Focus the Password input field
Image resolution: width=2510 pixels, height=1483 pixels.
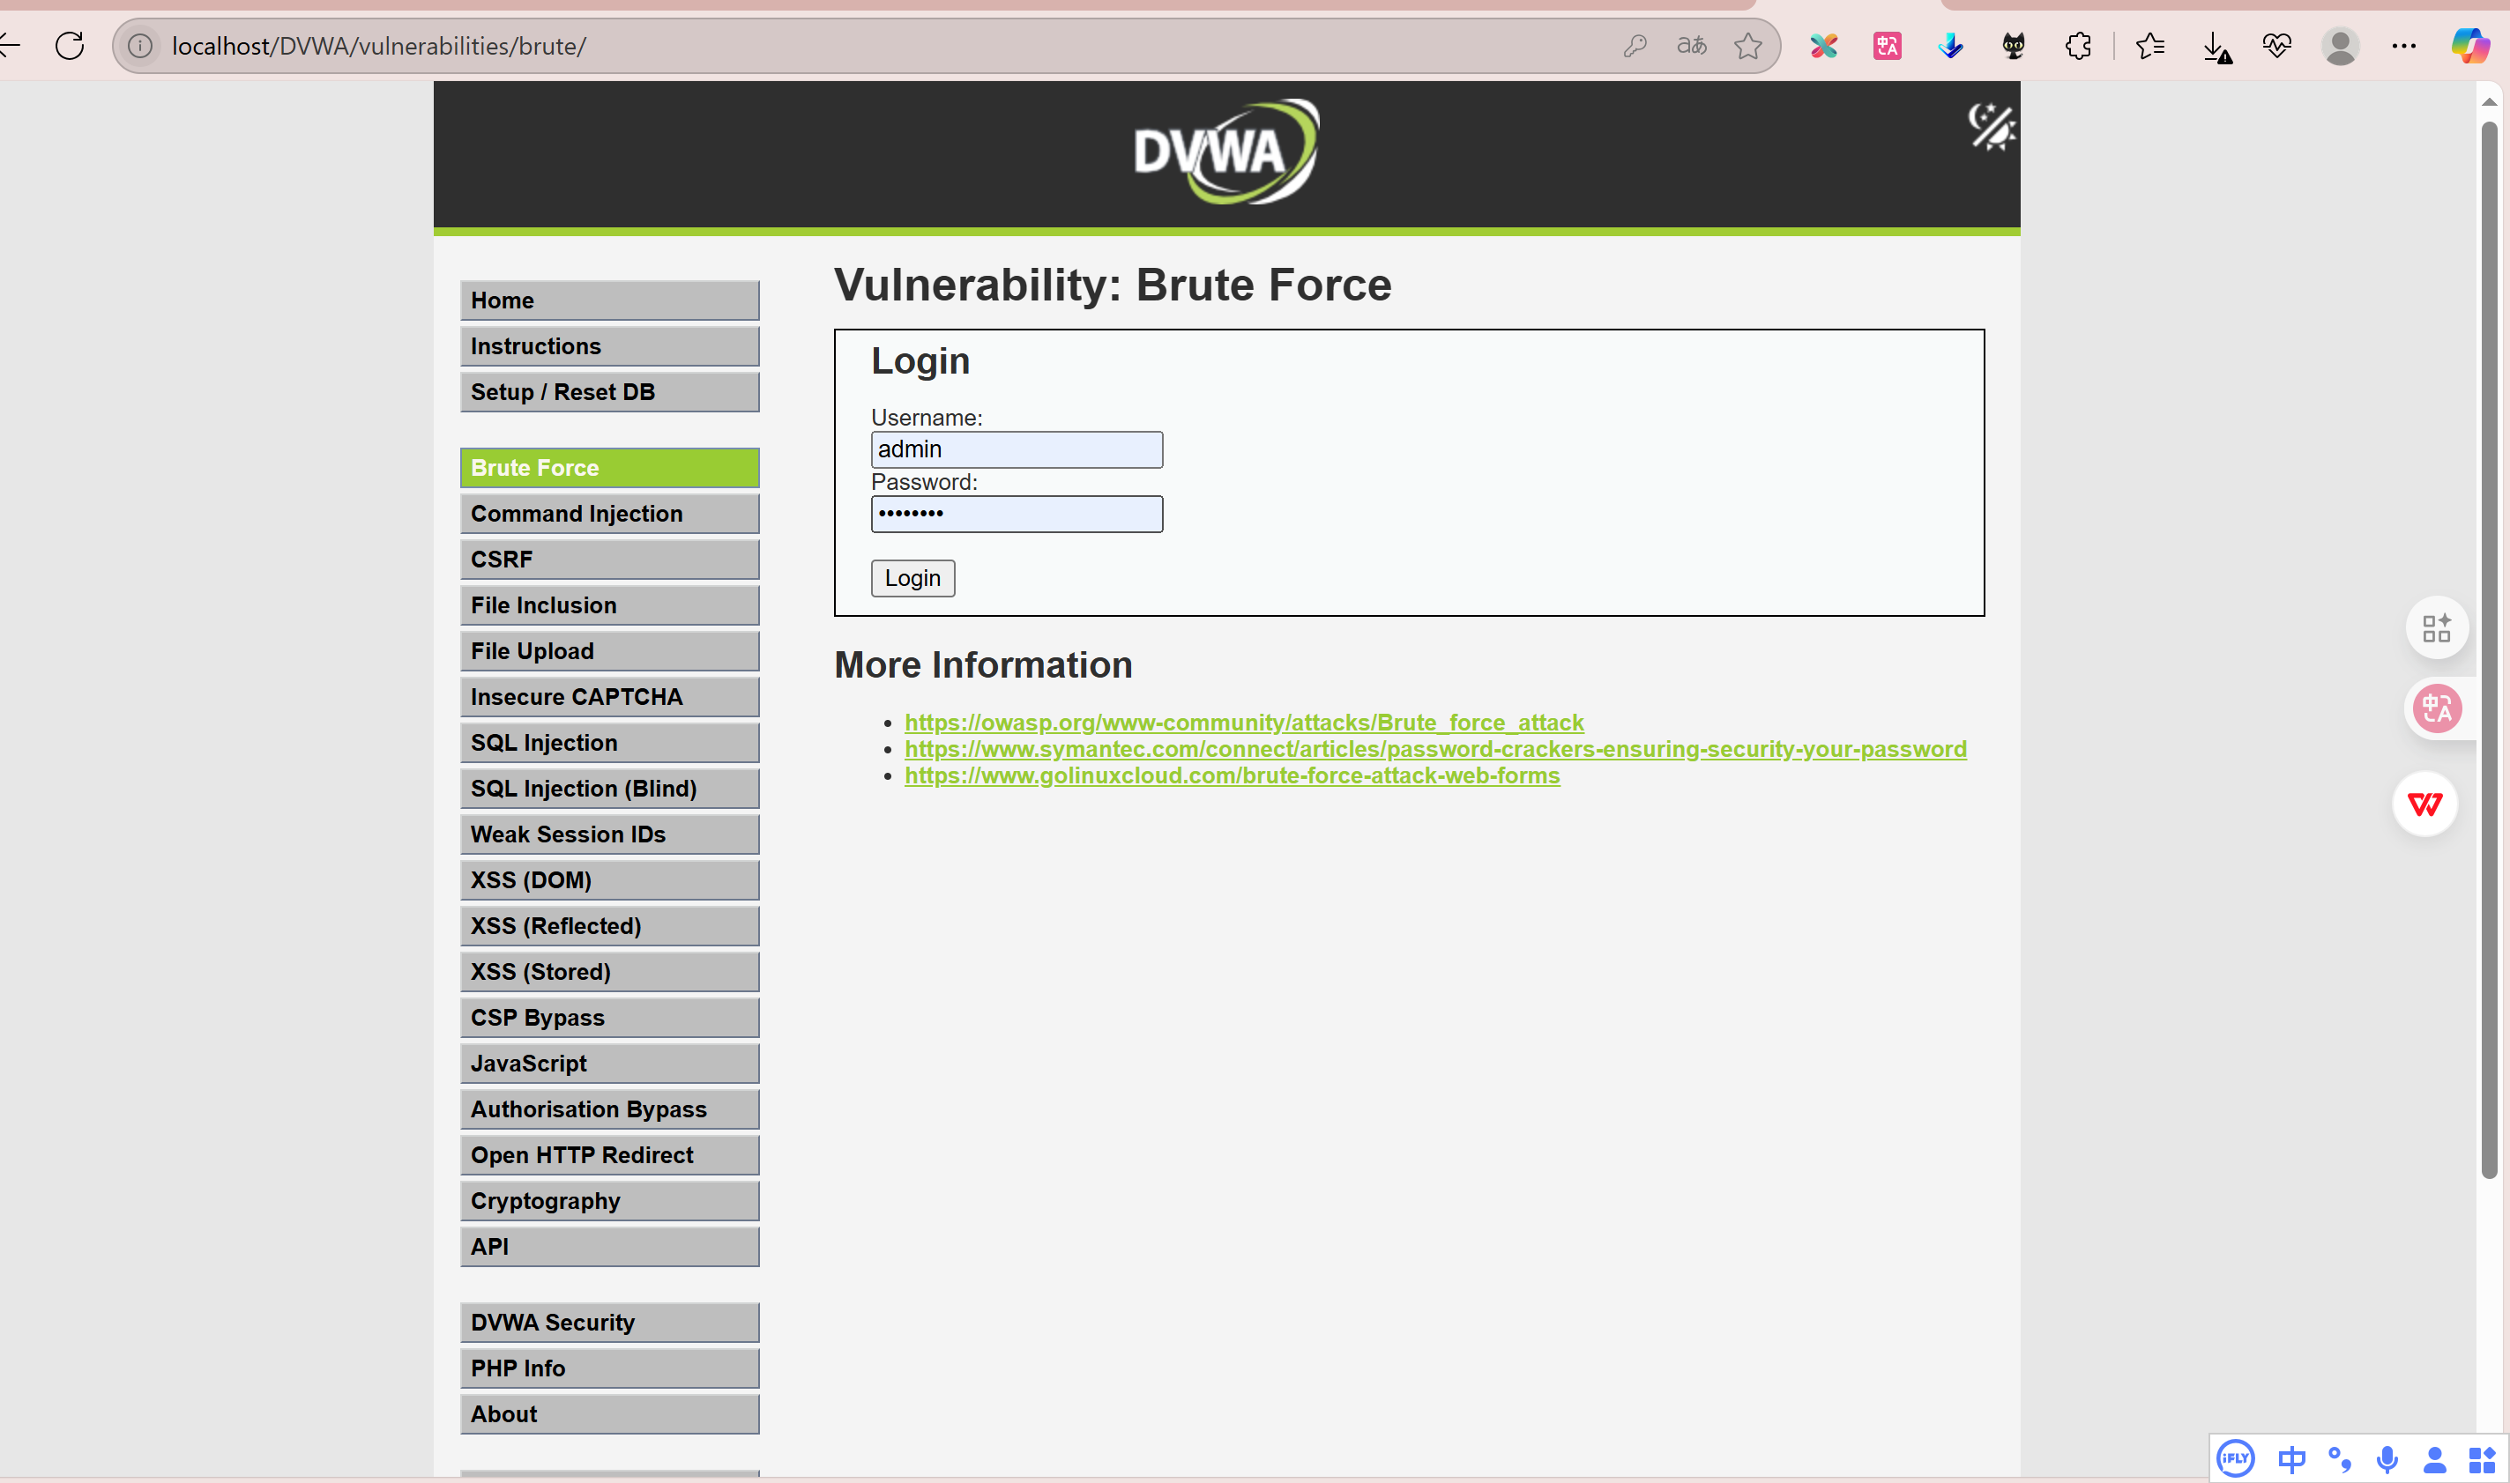1016,514
